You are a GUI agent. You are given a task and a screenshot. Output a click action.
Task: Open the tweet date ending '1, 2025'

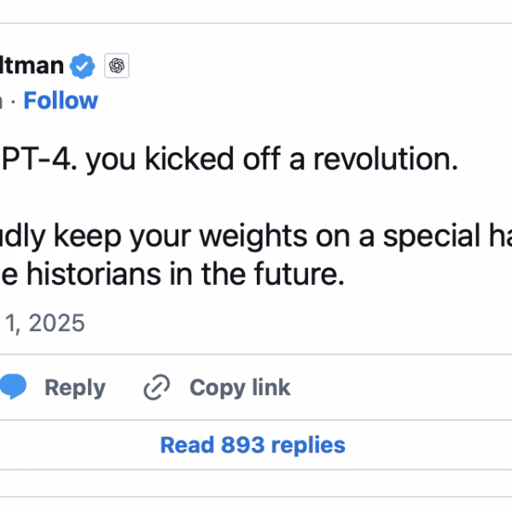pos(43,323)
